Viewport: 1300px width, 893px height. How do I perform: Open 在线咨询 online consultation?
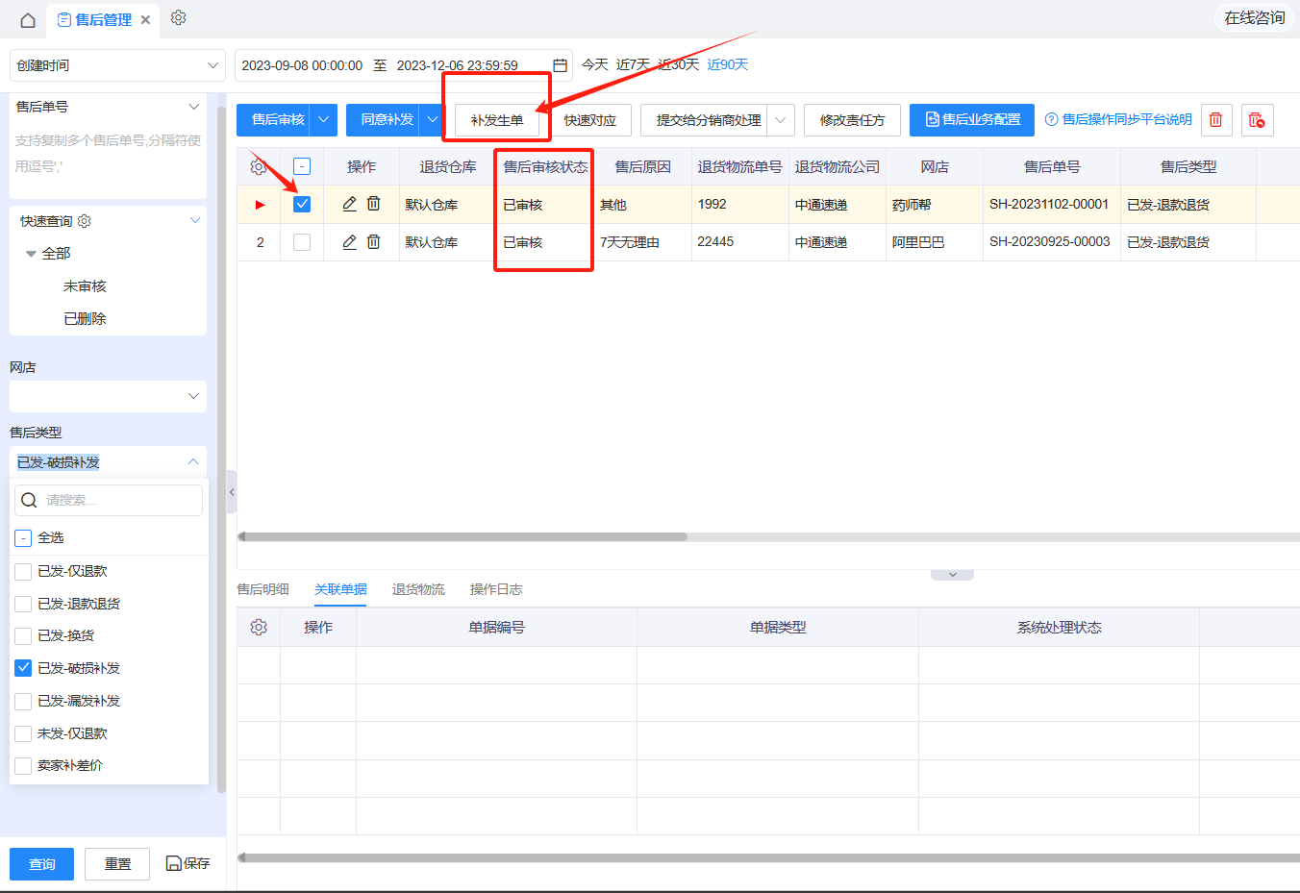1254,18
